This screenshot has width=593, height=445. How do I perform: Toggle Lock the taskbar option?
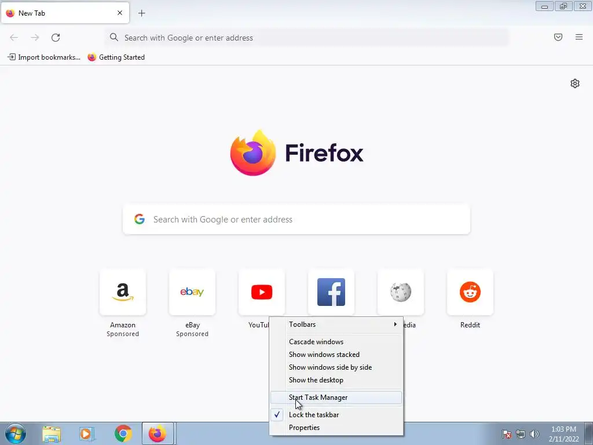[x=336, y=415]
